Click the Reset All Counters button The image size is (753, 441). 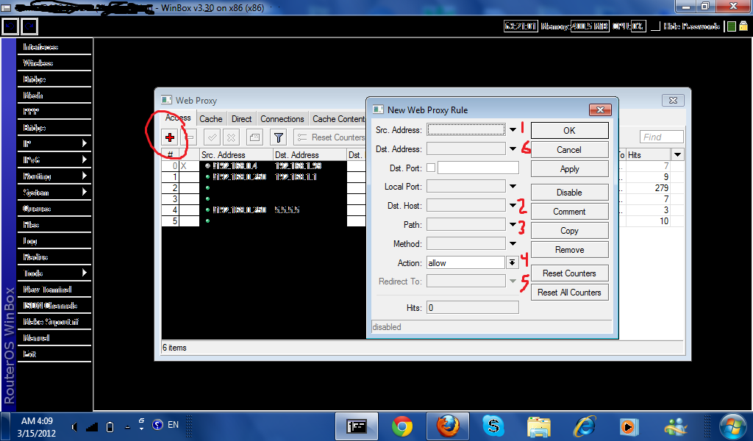pyautogui.click(x=570, y=293)
